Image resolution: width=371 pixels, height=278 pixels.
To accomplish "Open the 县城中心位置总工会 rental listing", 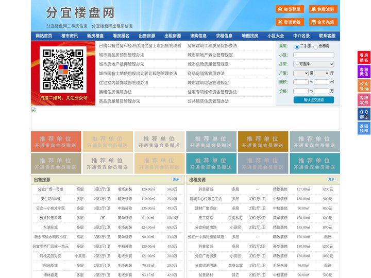I will (206, 199).
